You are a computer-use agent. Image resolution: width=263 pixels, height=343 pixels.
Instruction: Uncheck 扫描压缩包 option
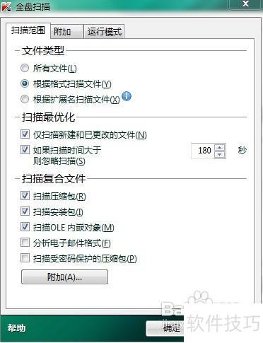(25, 196)
